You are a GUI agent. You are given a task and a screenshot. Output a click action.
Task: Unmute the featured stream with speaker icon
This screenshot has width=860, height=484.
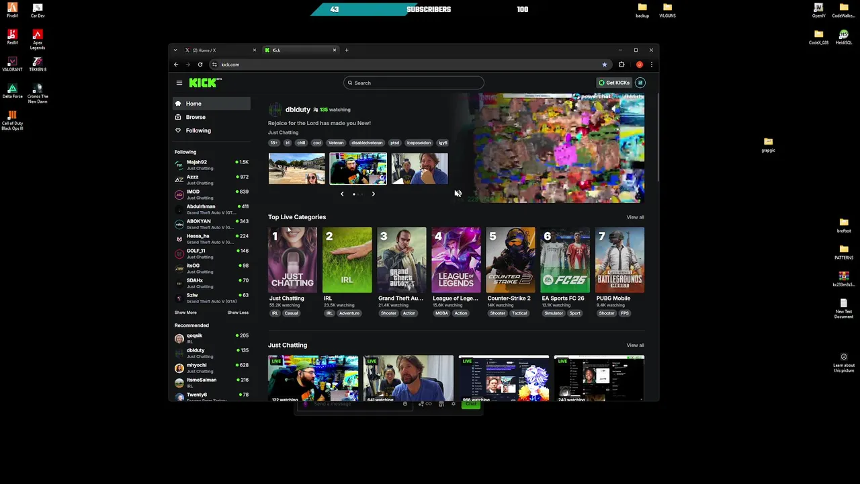pos(458,194)
